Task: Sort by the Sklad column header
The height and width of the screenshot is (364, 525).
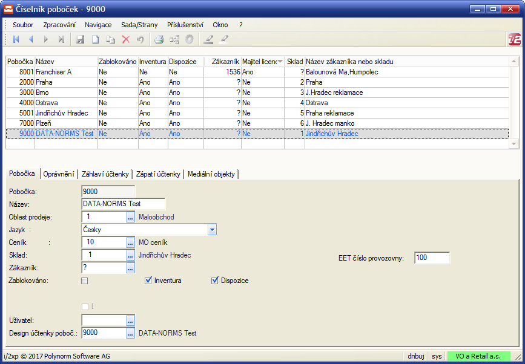Action: pyautogui.click(x=295, y=62)
